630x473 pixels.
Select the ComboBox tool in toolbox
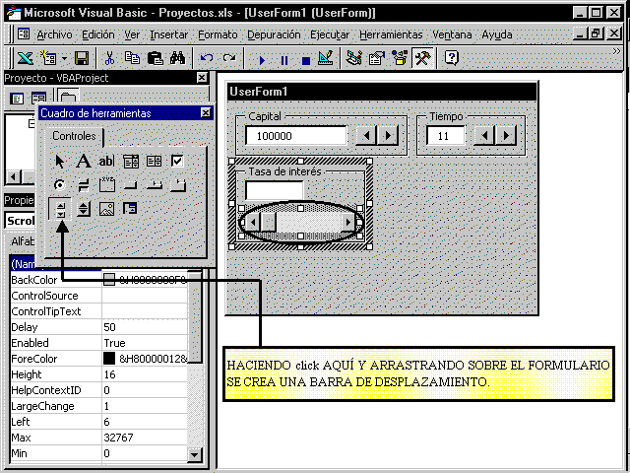[131, 162]
